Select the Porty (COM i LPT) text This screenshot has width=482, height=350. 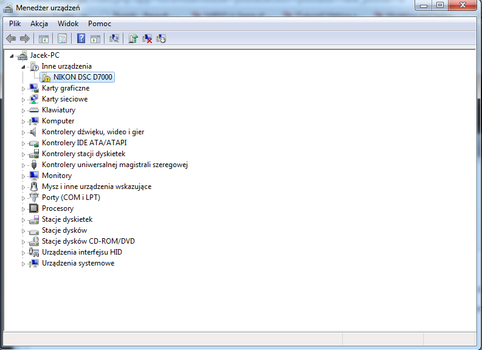(x=71, y=197)
